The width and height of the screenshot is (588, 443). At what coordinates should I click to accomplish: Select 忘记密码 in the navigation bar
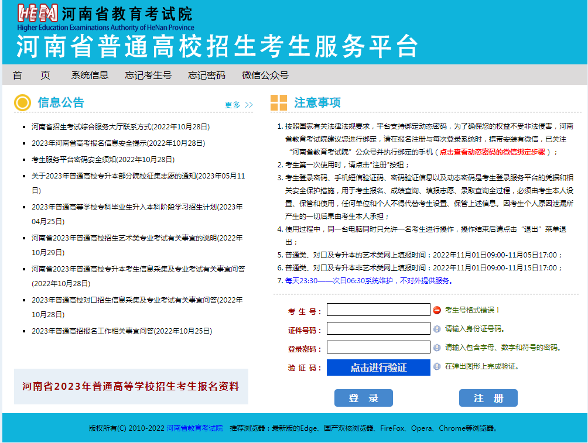point(206,75)
